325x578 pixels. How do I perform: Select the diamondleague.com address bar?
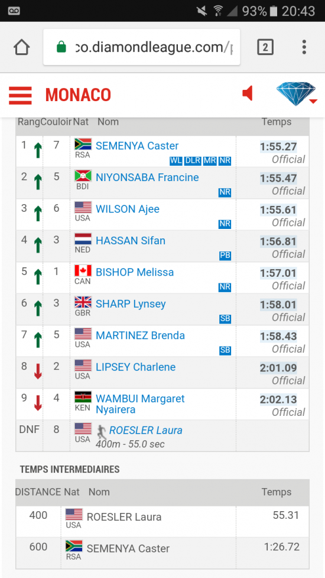pyautogui.click(x=142, y=47)
